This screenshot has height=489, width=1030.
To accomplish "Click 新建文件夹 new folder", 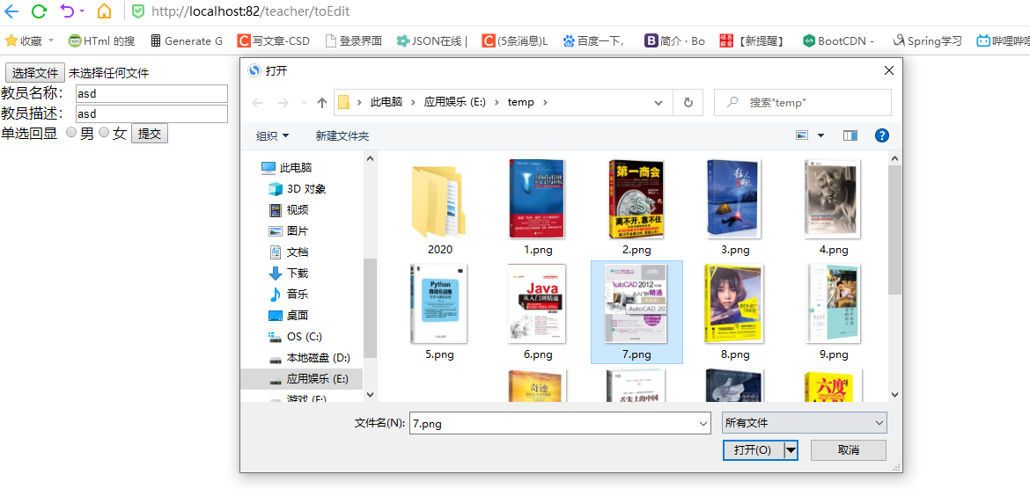I will click(342, 135).
